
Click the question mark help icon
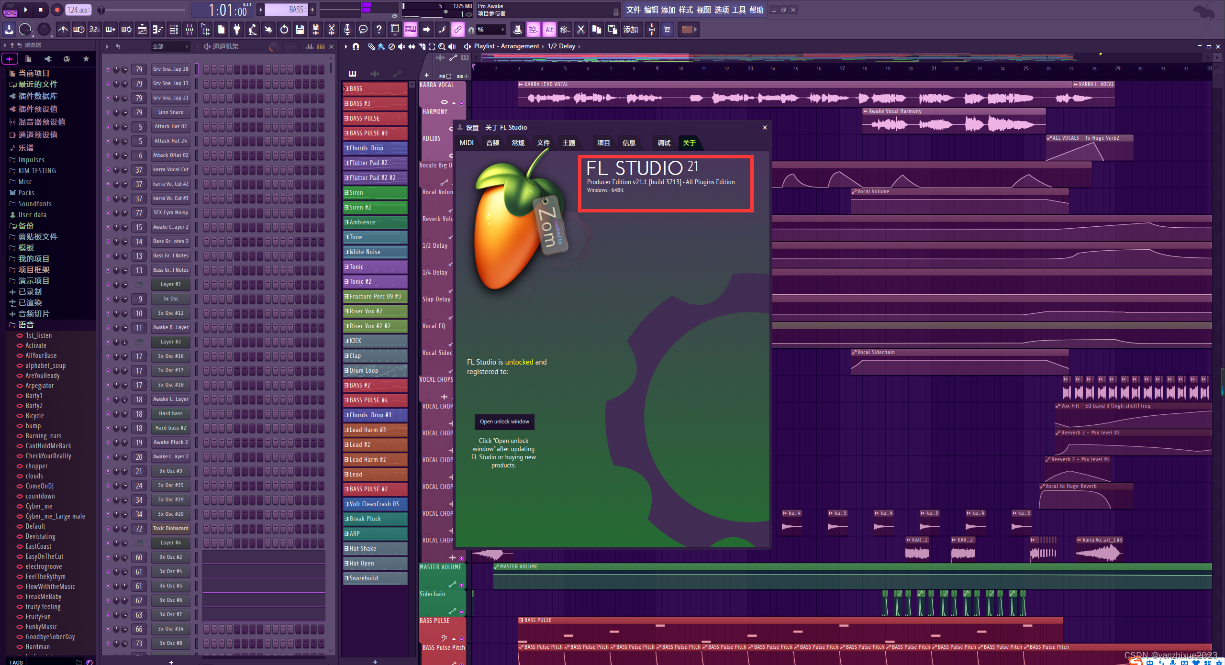click(379, 30)
